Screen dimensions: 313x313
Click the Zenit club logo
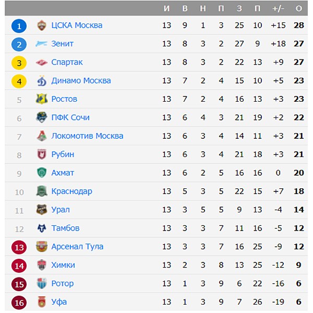pos(41,43)
